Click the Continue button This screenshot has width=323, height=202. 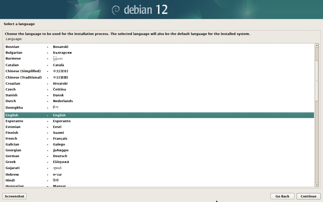click(x=309, y=196)
